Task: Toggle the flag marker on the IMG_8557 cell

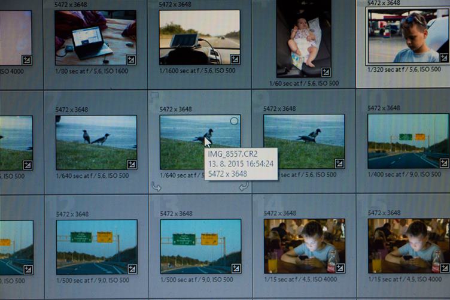Action: pos(154,95)
